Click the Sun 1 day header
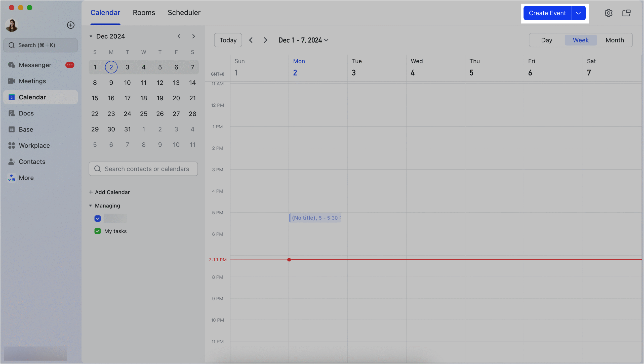644x364 pixels. 259,67
